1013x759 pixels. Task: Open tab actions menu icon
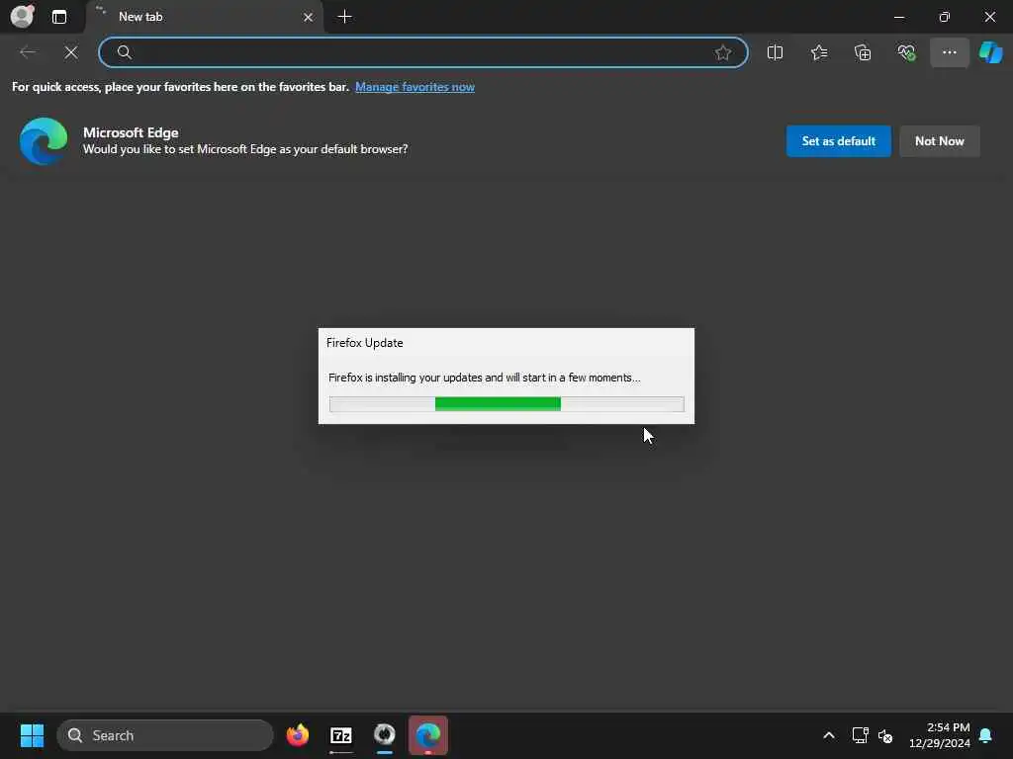58,17
